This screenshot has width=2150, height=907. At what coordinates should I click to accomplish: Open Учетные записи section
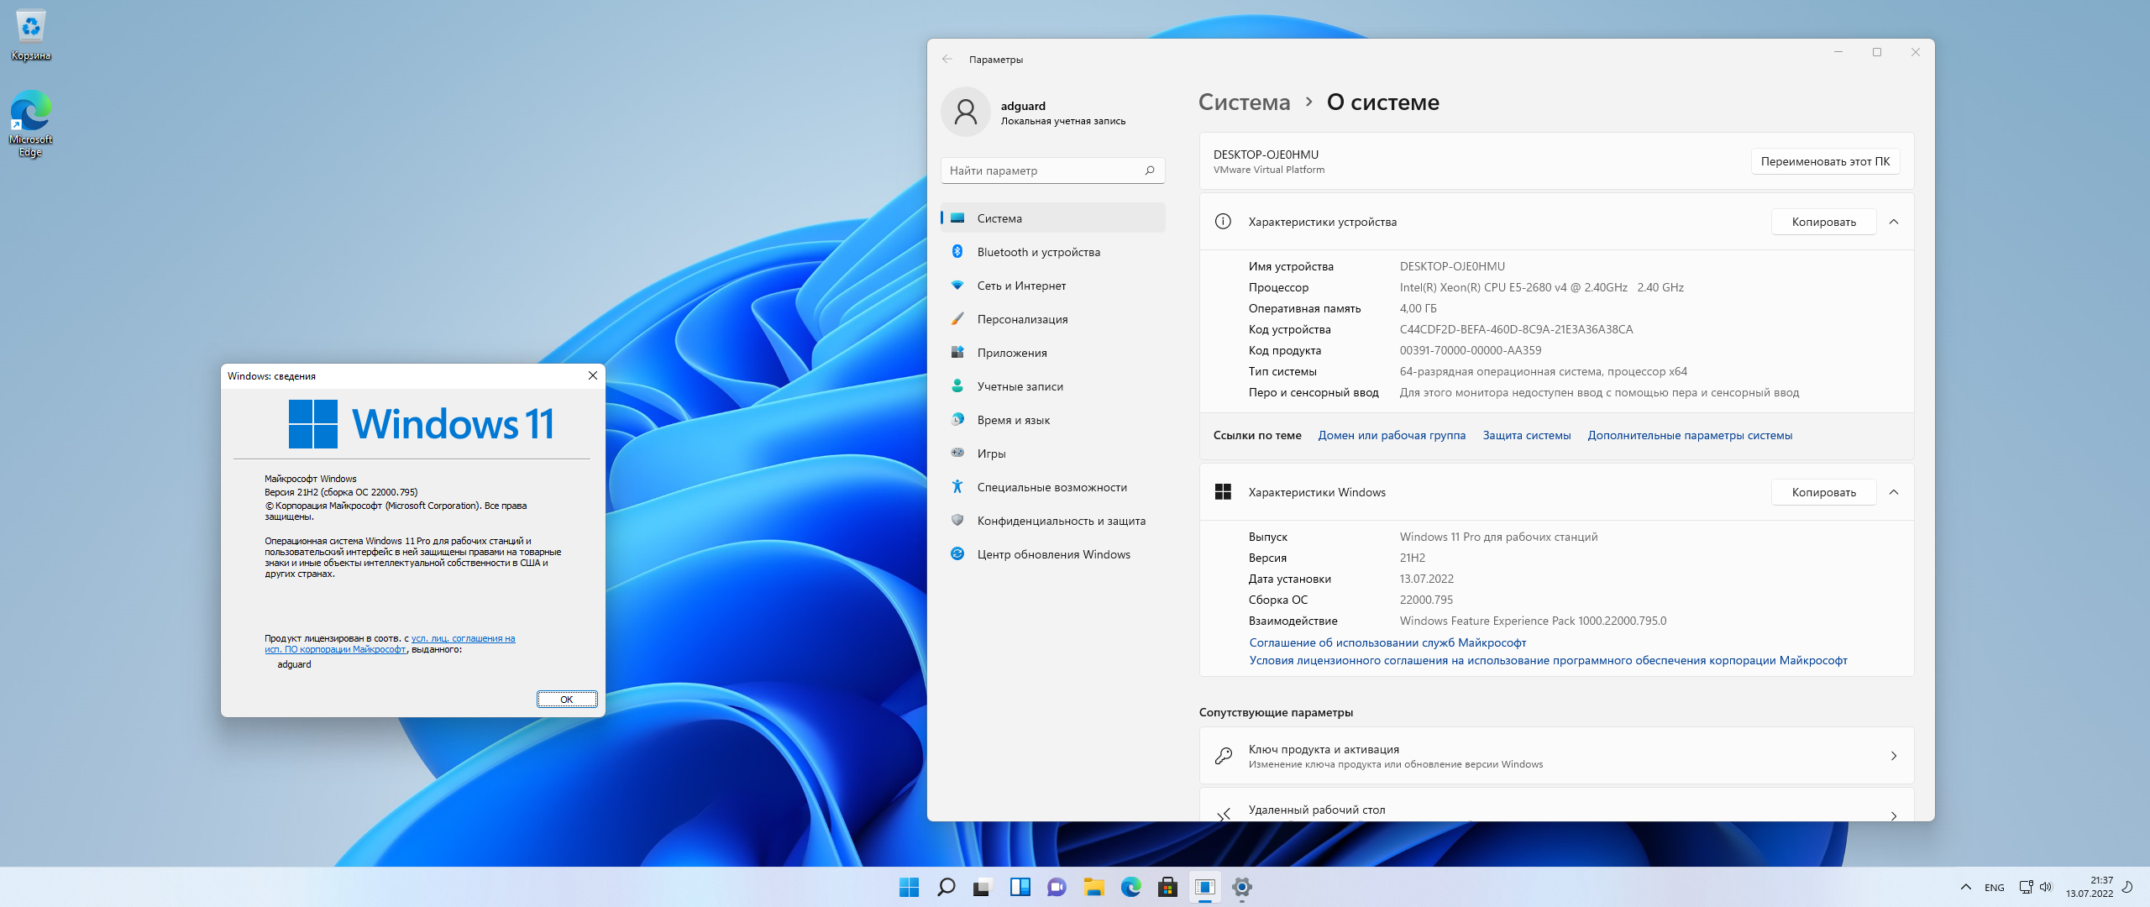click(1053, 386)
